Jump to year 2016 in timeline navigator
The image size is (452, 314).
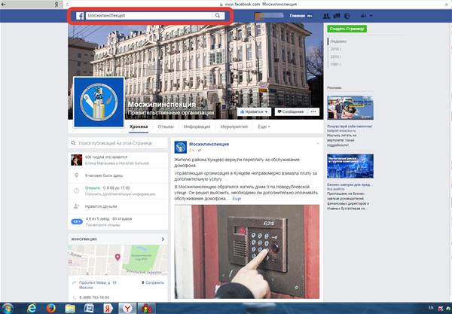pyautogui.click(x=336, y=49)
